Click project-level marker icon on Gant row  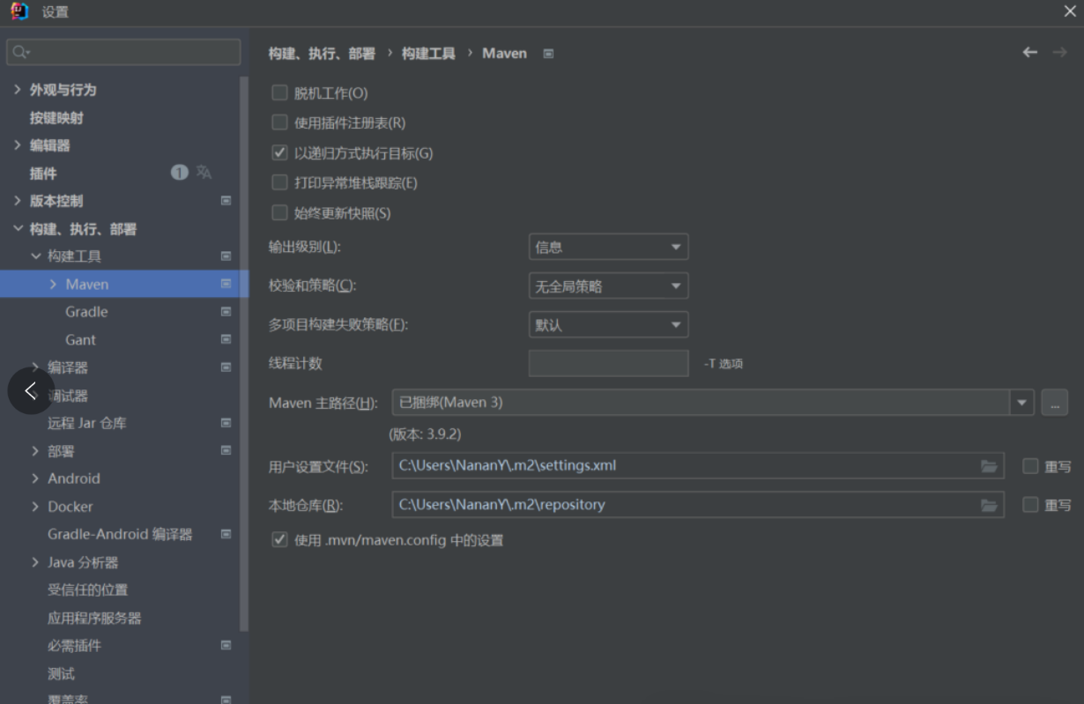[x=226, y=339]
